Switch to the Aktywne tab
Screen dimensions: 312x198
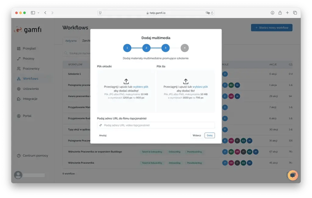click(71, 41)
